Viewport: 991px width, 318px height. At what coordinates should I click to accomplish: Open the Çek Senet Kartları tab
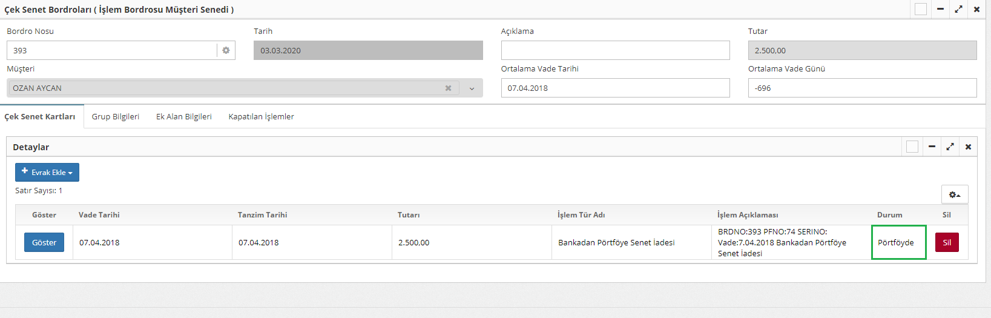[40, 116]
